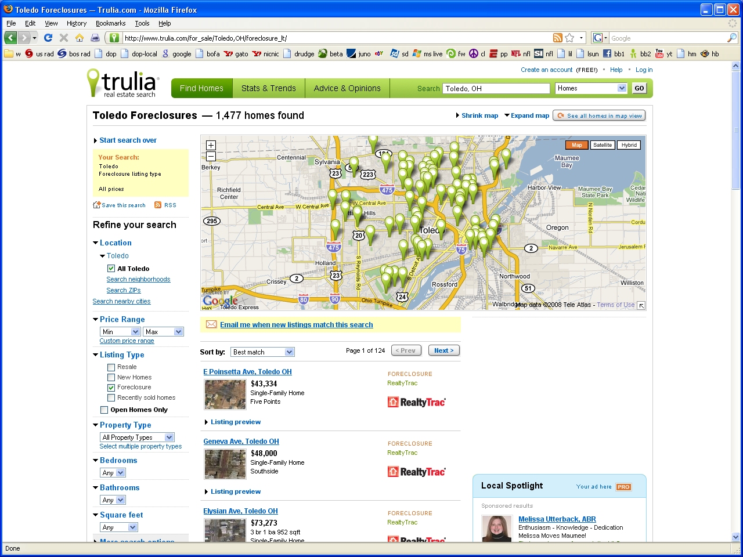Click the Create an account link
This screenshot has width=743, height=557.
(x=546, y=70)
